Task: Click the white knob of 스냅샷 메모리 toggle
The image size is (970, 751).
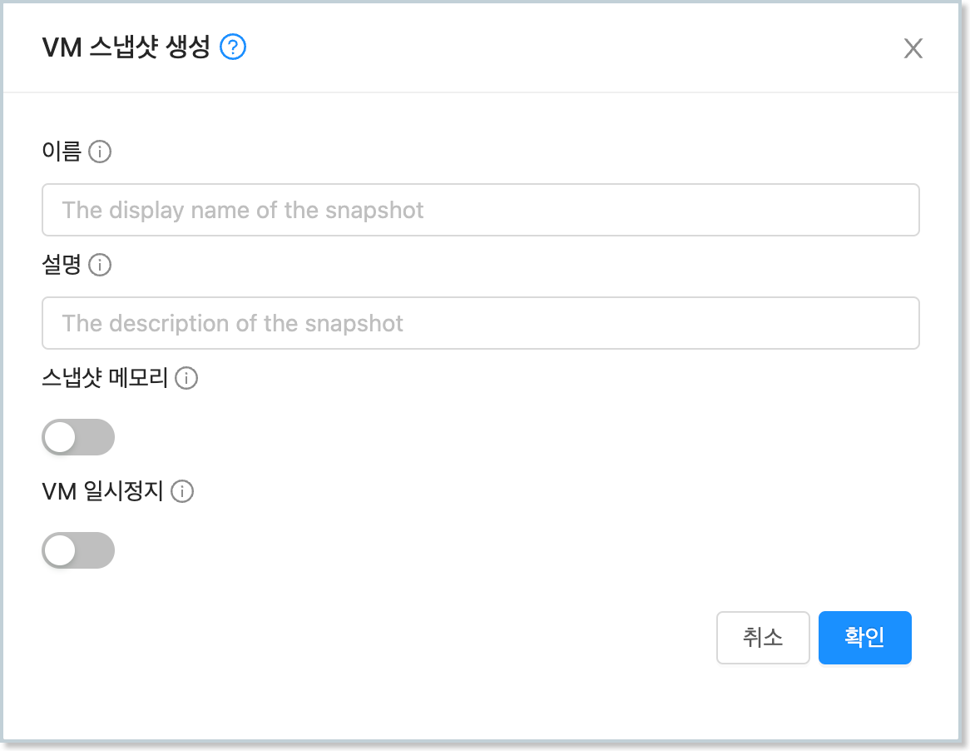Action: point(60,438)
